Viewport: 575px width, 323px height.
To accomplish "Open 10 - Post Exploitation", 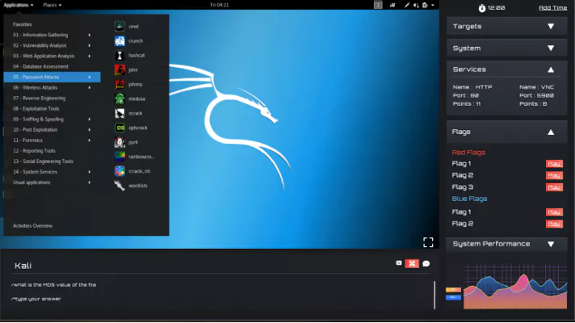I will click(x=52, y=130).
